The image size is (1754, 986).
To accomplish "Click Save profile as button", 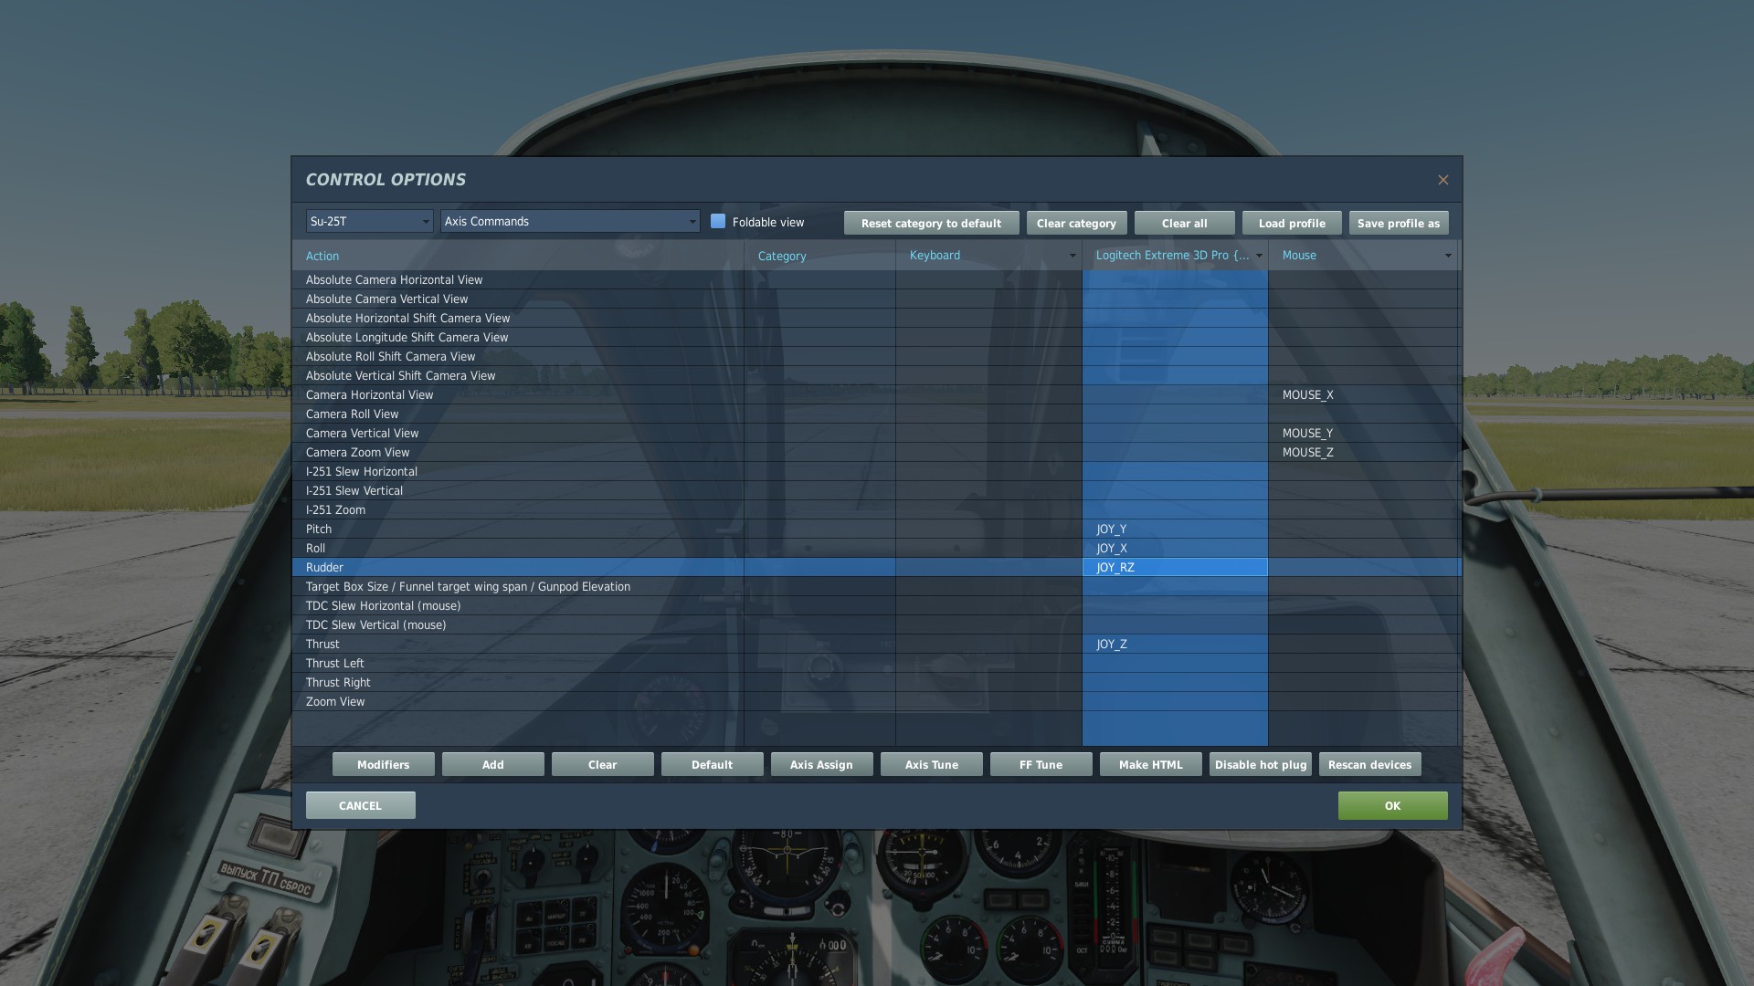I will (x=1398, y=224).
